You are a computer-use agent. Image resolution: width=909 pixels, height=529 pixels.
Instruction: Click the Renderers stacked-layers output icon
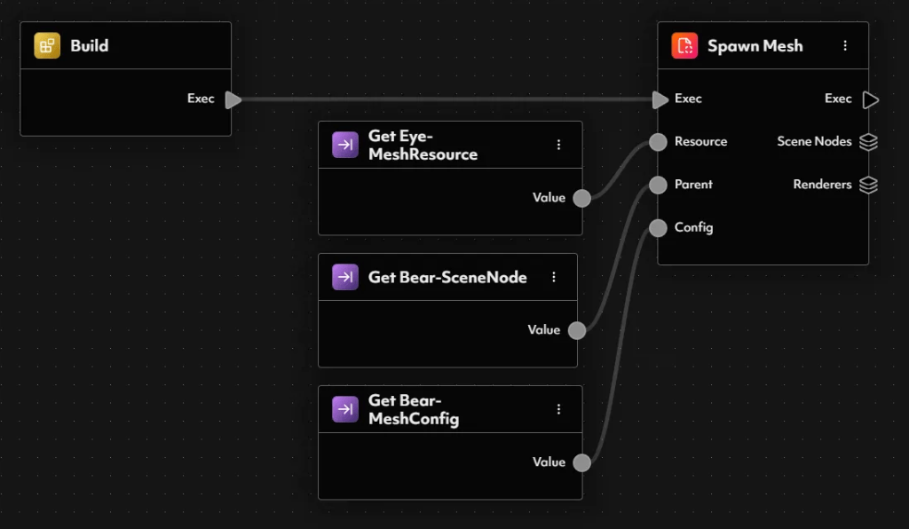pyautogui.click(x=868, y=185)
